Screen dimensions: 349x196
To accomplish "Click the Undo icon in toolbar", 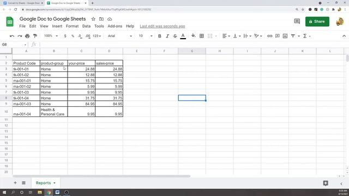I will 12,36.
